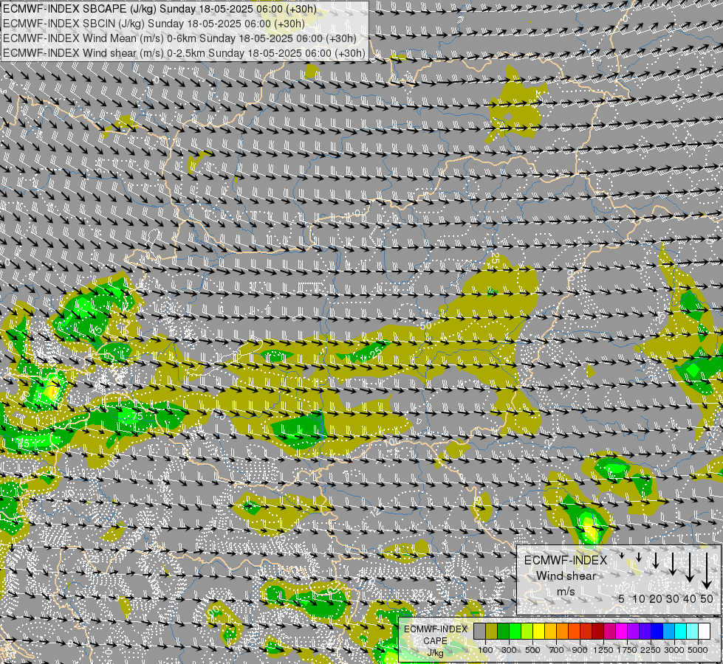This screenshot has width=723, height=664.
Task: Click the '3000' tick label in CAPE legend
Action: (674, 650)
